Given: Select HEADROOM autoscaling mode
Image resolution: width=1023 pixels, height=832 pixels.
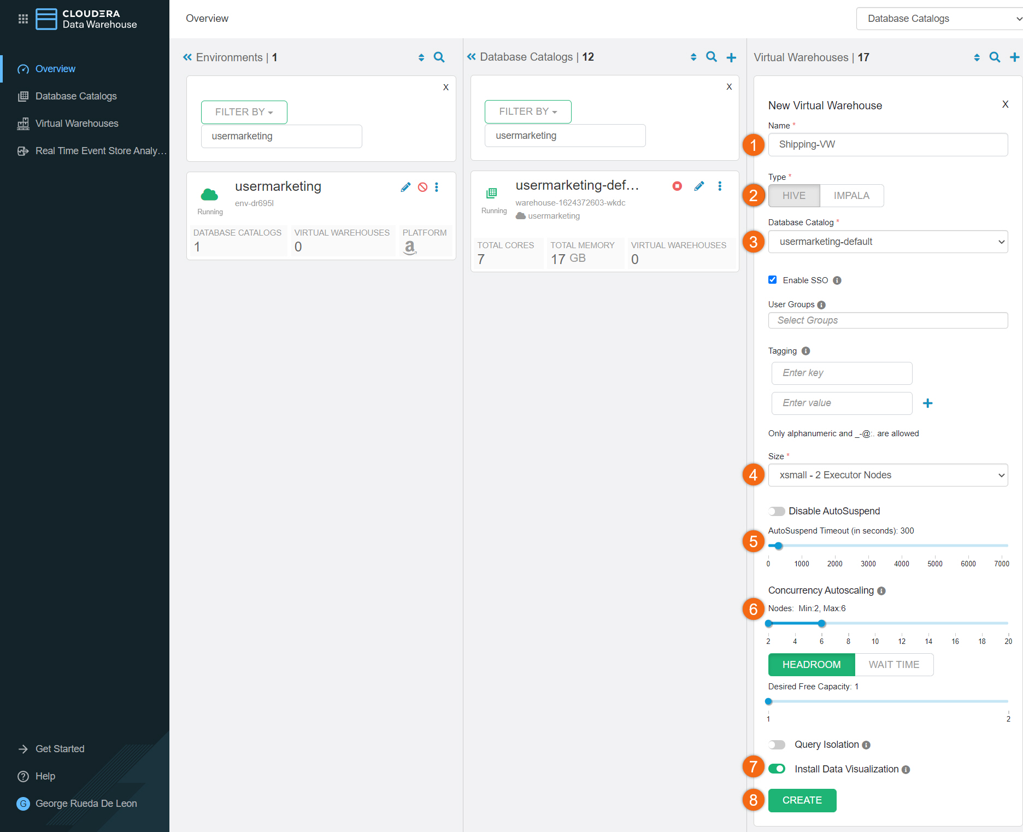Looking at the screenshot, I should click(x=812, y=665).
